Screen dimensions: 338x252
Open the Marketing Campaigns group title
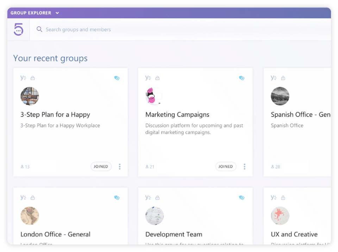[x=177, y=114]
